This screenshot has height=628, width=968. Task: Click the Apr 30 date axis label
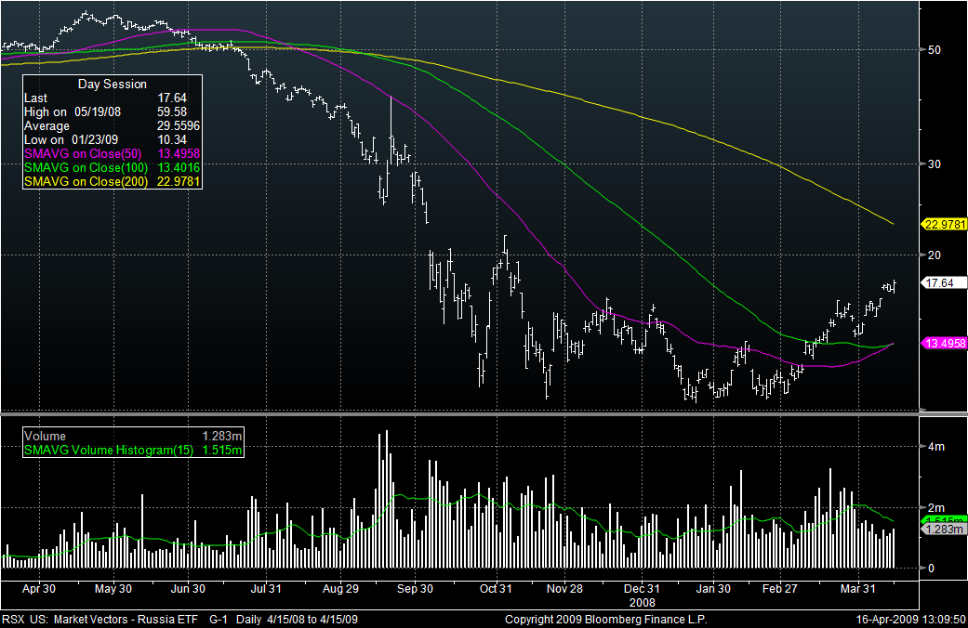(x=39, y=589)
